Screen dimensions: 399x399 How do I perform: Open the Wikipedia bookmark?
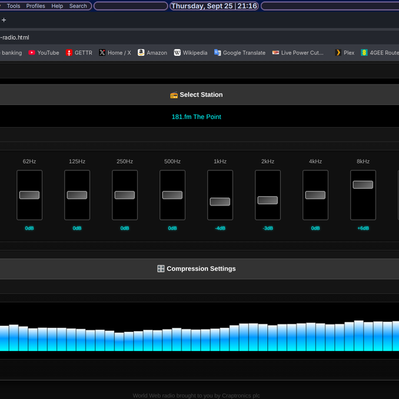tap(190, 53)
